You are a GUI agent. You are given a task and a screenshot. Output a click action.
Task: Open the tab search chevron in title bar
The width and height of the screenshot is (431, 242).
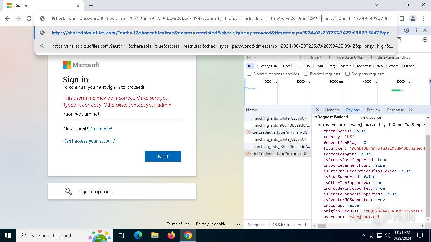point(377,5)
